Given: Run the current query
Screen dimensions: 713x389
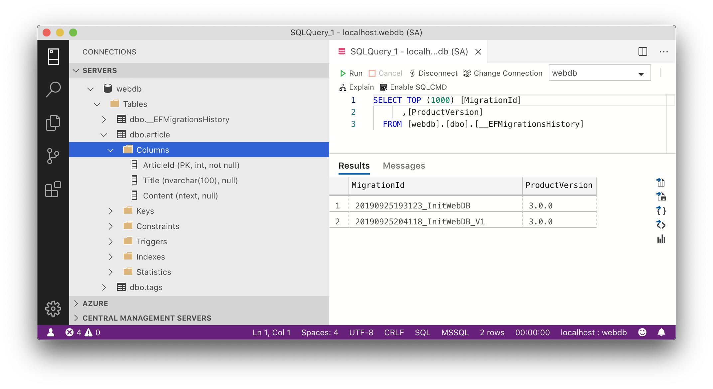Looking at the screenshot, I should [x=351, y=73].
